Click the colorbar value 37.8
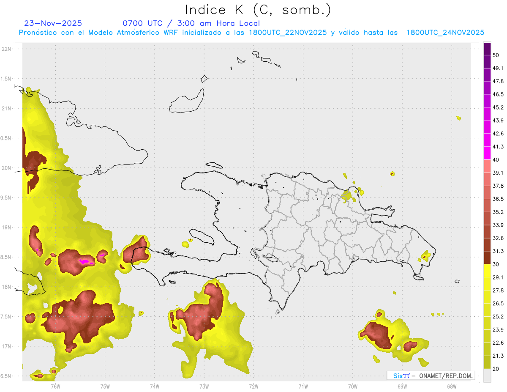 (x=499, y=186)
